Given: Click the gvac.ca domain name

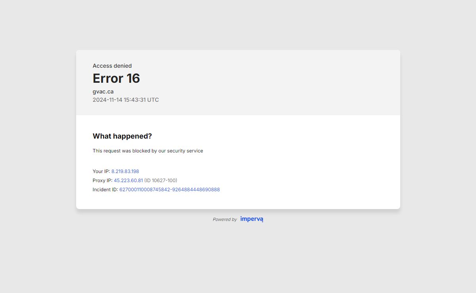Looking at the screenshot, I should point(103,91).
